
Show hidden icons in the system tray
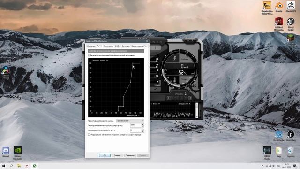pyautogui.click(x=262, y=166)
